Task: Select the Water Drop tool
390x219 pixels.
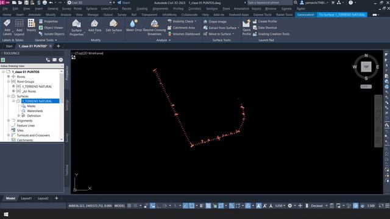Action: [x=134, y=26]
